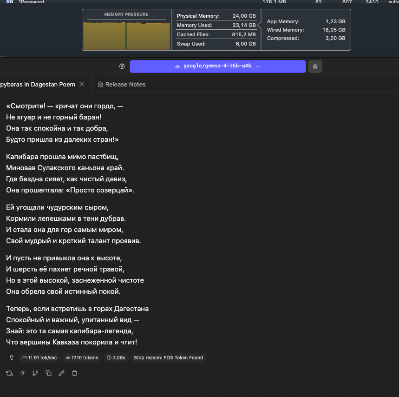Click the line "Миновав Сулакского каньона край."

(x=65, y=168)
